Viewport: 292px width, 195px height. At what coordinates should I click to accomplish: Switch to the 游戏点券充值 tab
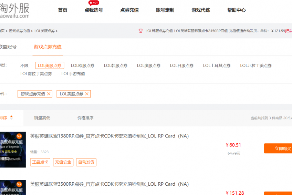48,47
